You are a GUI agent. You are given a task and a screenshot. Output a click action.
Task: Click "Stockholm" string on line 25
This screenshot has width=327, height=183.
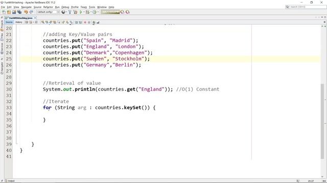pos(128,59)
